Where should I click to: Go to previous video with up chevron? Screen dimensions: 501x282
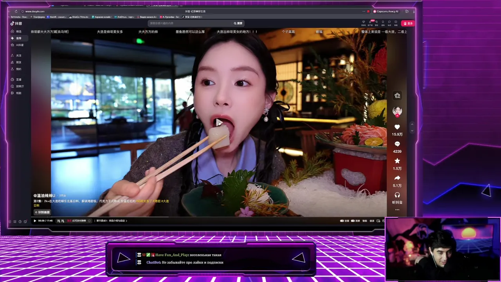412,125
